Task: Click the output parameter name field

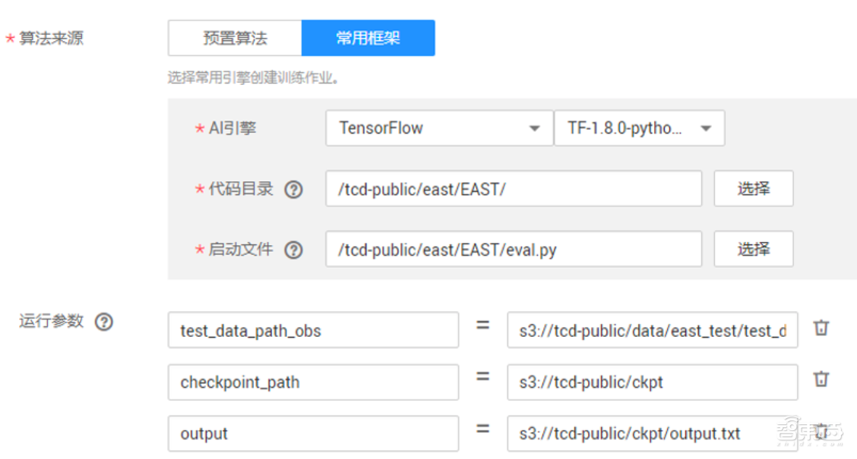Action: pyautogui.click(x=313, y=434)
